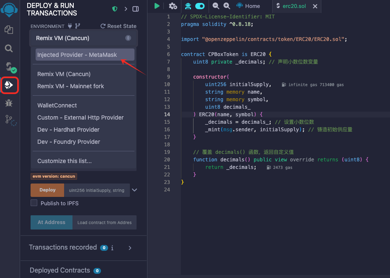Click the pragma solidity ^0.8.18 line

pos(217,24)
